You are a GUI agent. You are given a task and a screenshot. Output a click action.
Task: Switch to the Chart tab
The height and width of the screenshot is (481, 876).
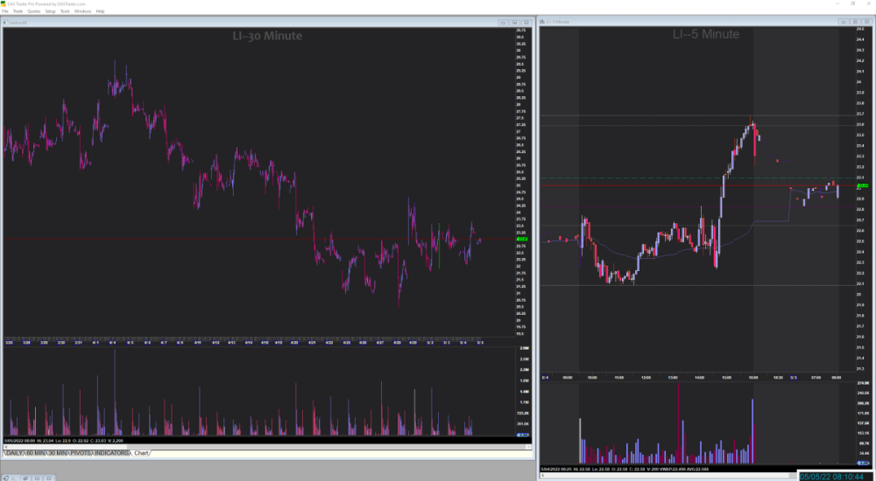(142, 453)
